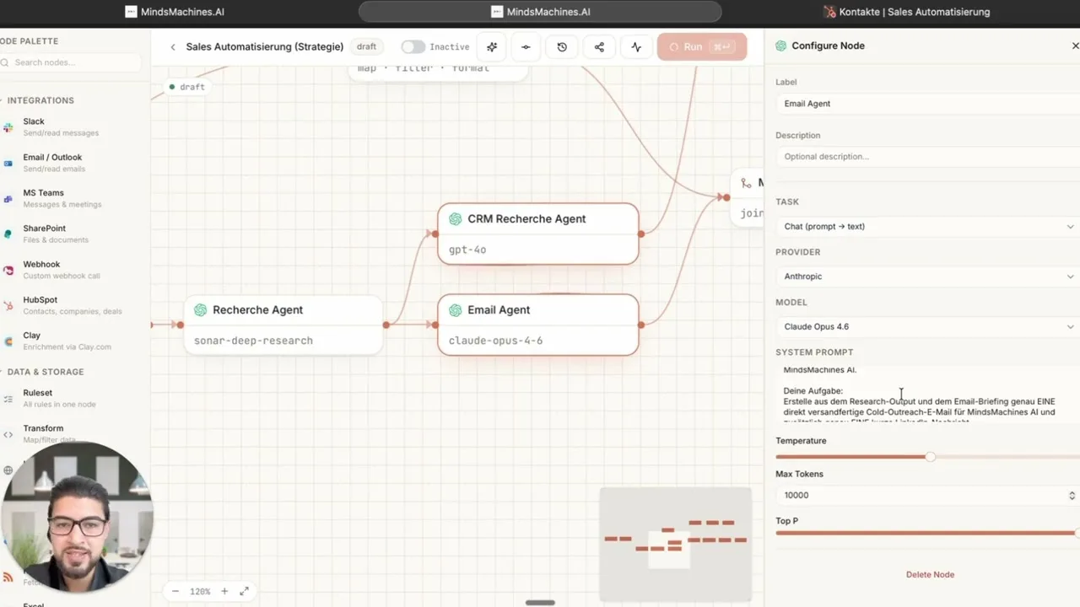
Task: Click the Clay icon
Action: (x=8, y=341)
